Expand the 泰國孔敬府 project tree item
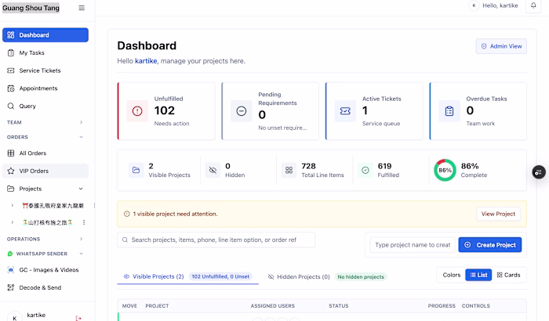Viewport: 549px width, 321px height. (13, 206)
